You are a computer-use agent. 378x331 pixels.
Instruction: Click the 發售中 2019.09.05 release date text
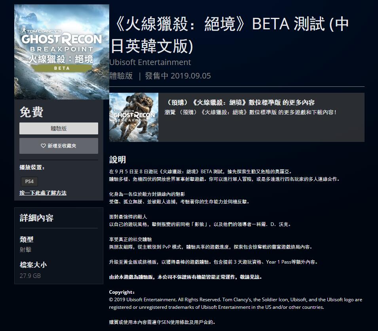click(178, 76)
